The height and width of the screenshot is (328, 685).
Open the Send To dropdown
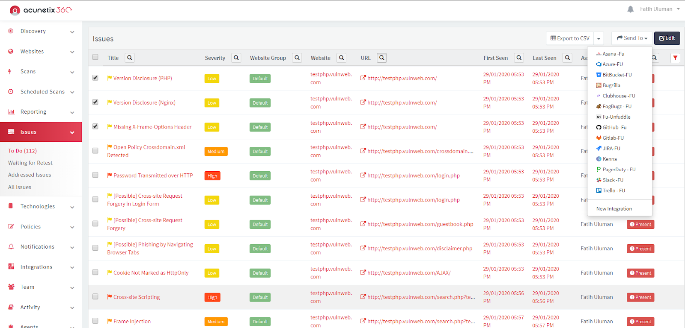(x=632, y=38)
